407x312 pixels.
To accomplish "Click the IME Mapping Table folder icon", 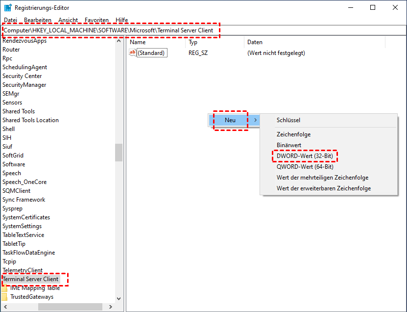I will pyautogui.click(x=4, y=288).
